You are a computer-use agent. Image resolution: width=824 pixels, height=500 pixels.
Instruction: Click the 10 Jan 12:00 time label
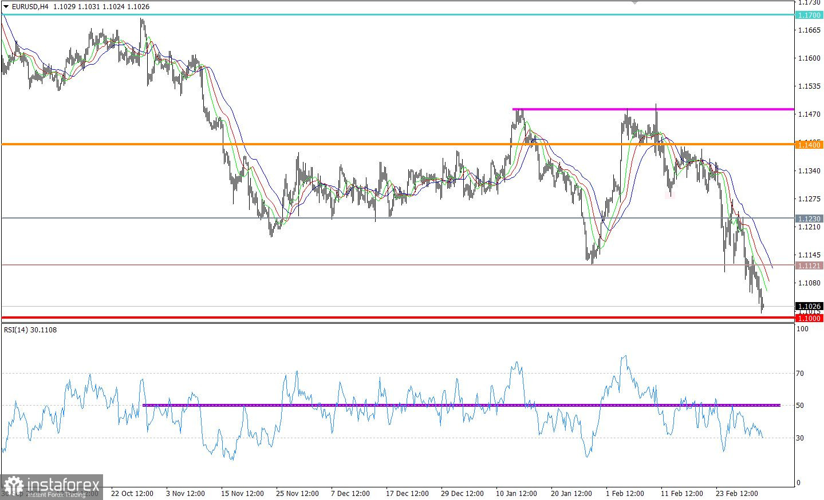click(517, 493)
